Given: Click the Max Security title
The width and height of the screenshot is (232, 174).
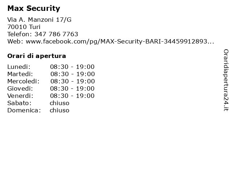Looking at the screenshot, I should pyautogui.click(x=34, y=8).
